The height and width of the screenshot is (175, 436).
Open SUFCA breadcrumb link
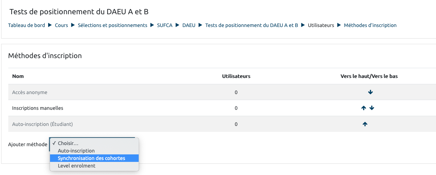point(165,25)
